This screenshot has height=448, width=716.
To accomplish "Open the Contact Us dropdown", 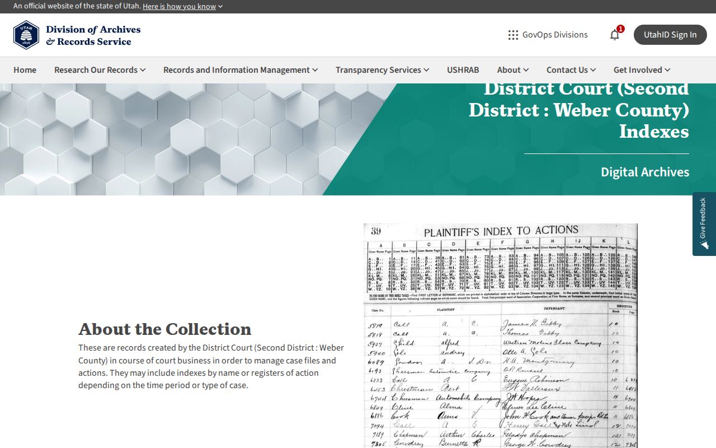I will (x=571, y=70).
